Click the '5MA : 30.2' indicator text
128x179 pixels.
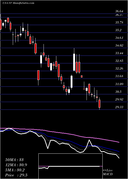click(x=15, y=170)
